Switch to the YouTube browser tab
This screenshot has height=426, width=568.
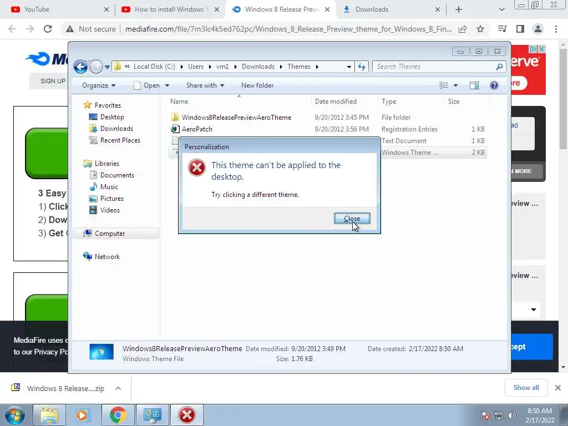[37, 9]
